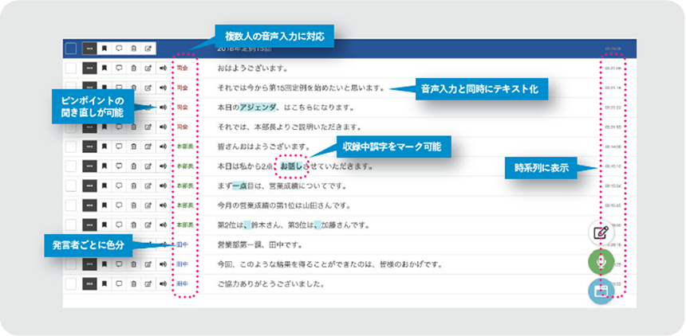Play audio of the 第2位は、鈴木さん row
This screenshot has height=336, width=686.
pyautogui.click(x=163, y=225)
